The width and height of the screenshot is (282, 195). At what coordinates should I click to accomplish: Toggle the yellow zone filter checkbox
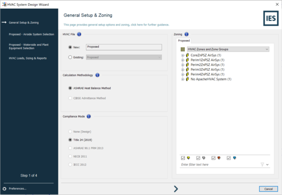[183, 158]
